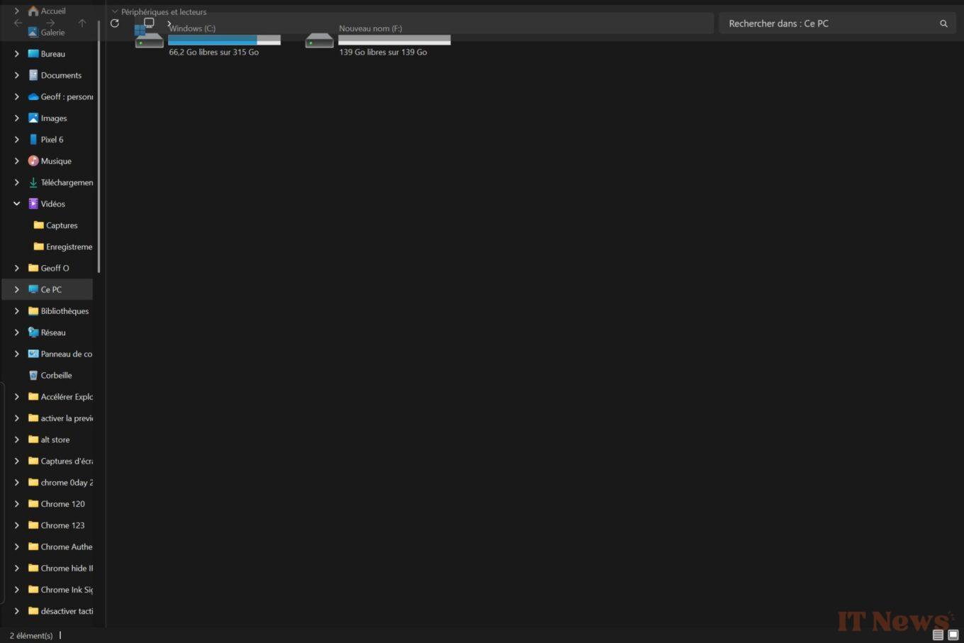Screen dimensions: 964x643
Task: Switch to large thumbnails view
Action: pyautogui.click(x=953, y=635)
